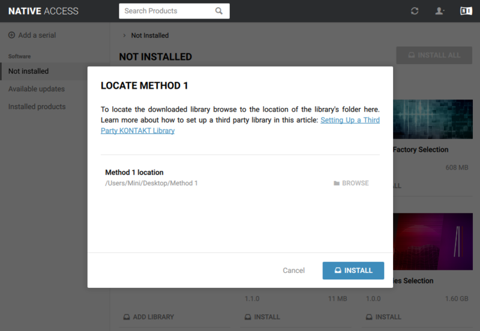Click the LOCATE METHOD 1 heading
480x331 pixels.
144,86
